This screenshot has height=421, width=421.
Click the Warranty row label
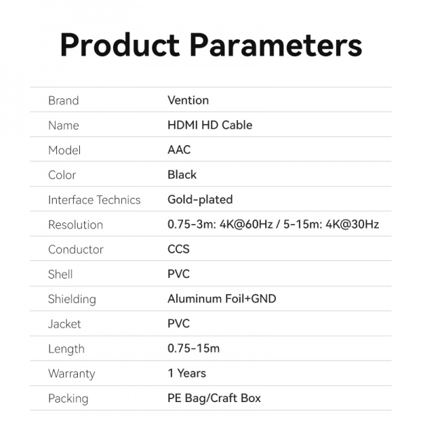click(x=72, y=373)
